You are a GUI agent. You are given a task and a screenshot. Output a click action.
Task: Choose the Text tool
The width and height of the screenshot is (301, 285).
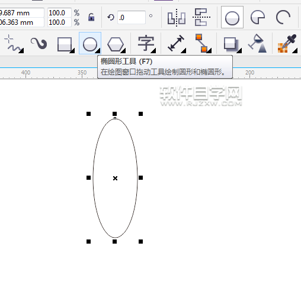pyautogui.click(x=146, y=43)
